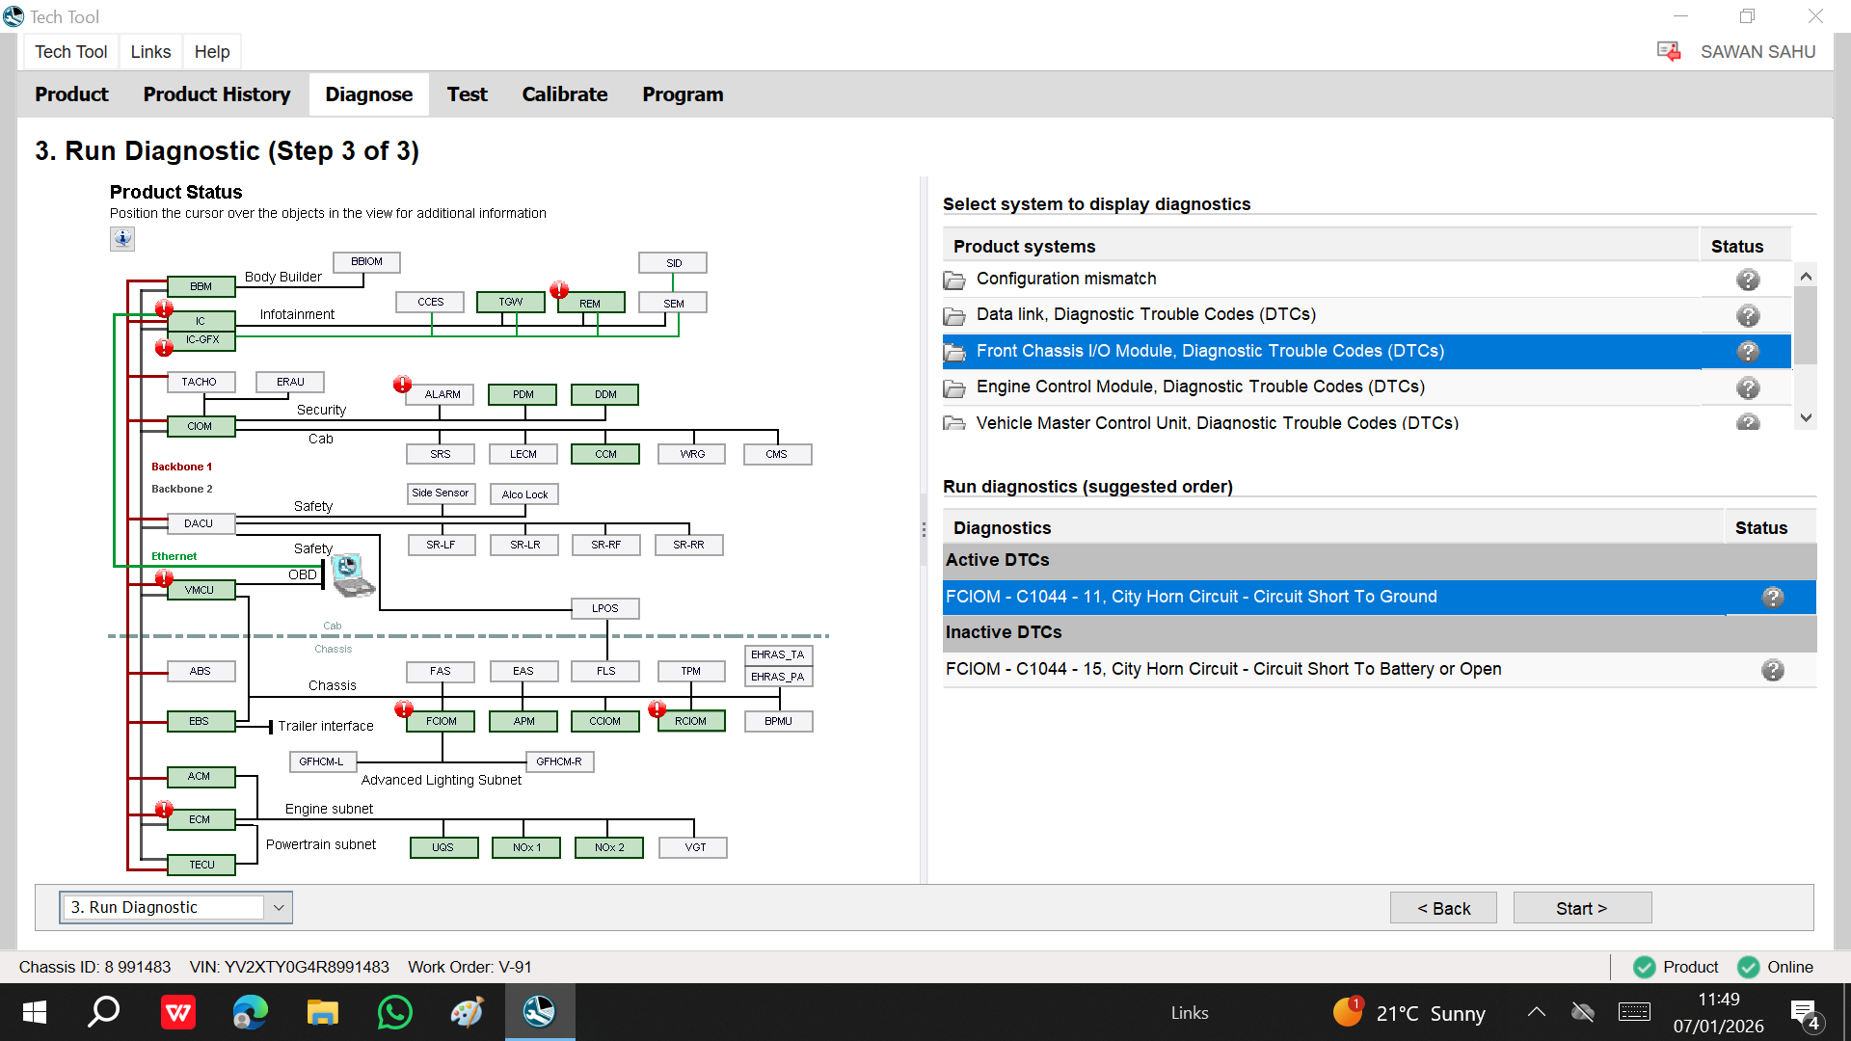Switch to the Program tab
Screen dimensions: 1851x1041
(683, 94)
